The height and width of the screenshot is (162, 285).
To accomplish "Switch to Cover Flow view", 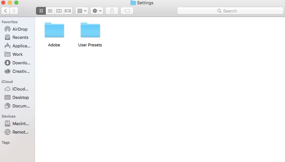I will tap(68, 11).
